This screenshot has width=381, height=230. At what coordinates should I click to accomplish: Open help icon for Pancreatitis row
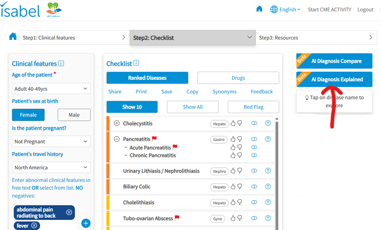[268, 139]
